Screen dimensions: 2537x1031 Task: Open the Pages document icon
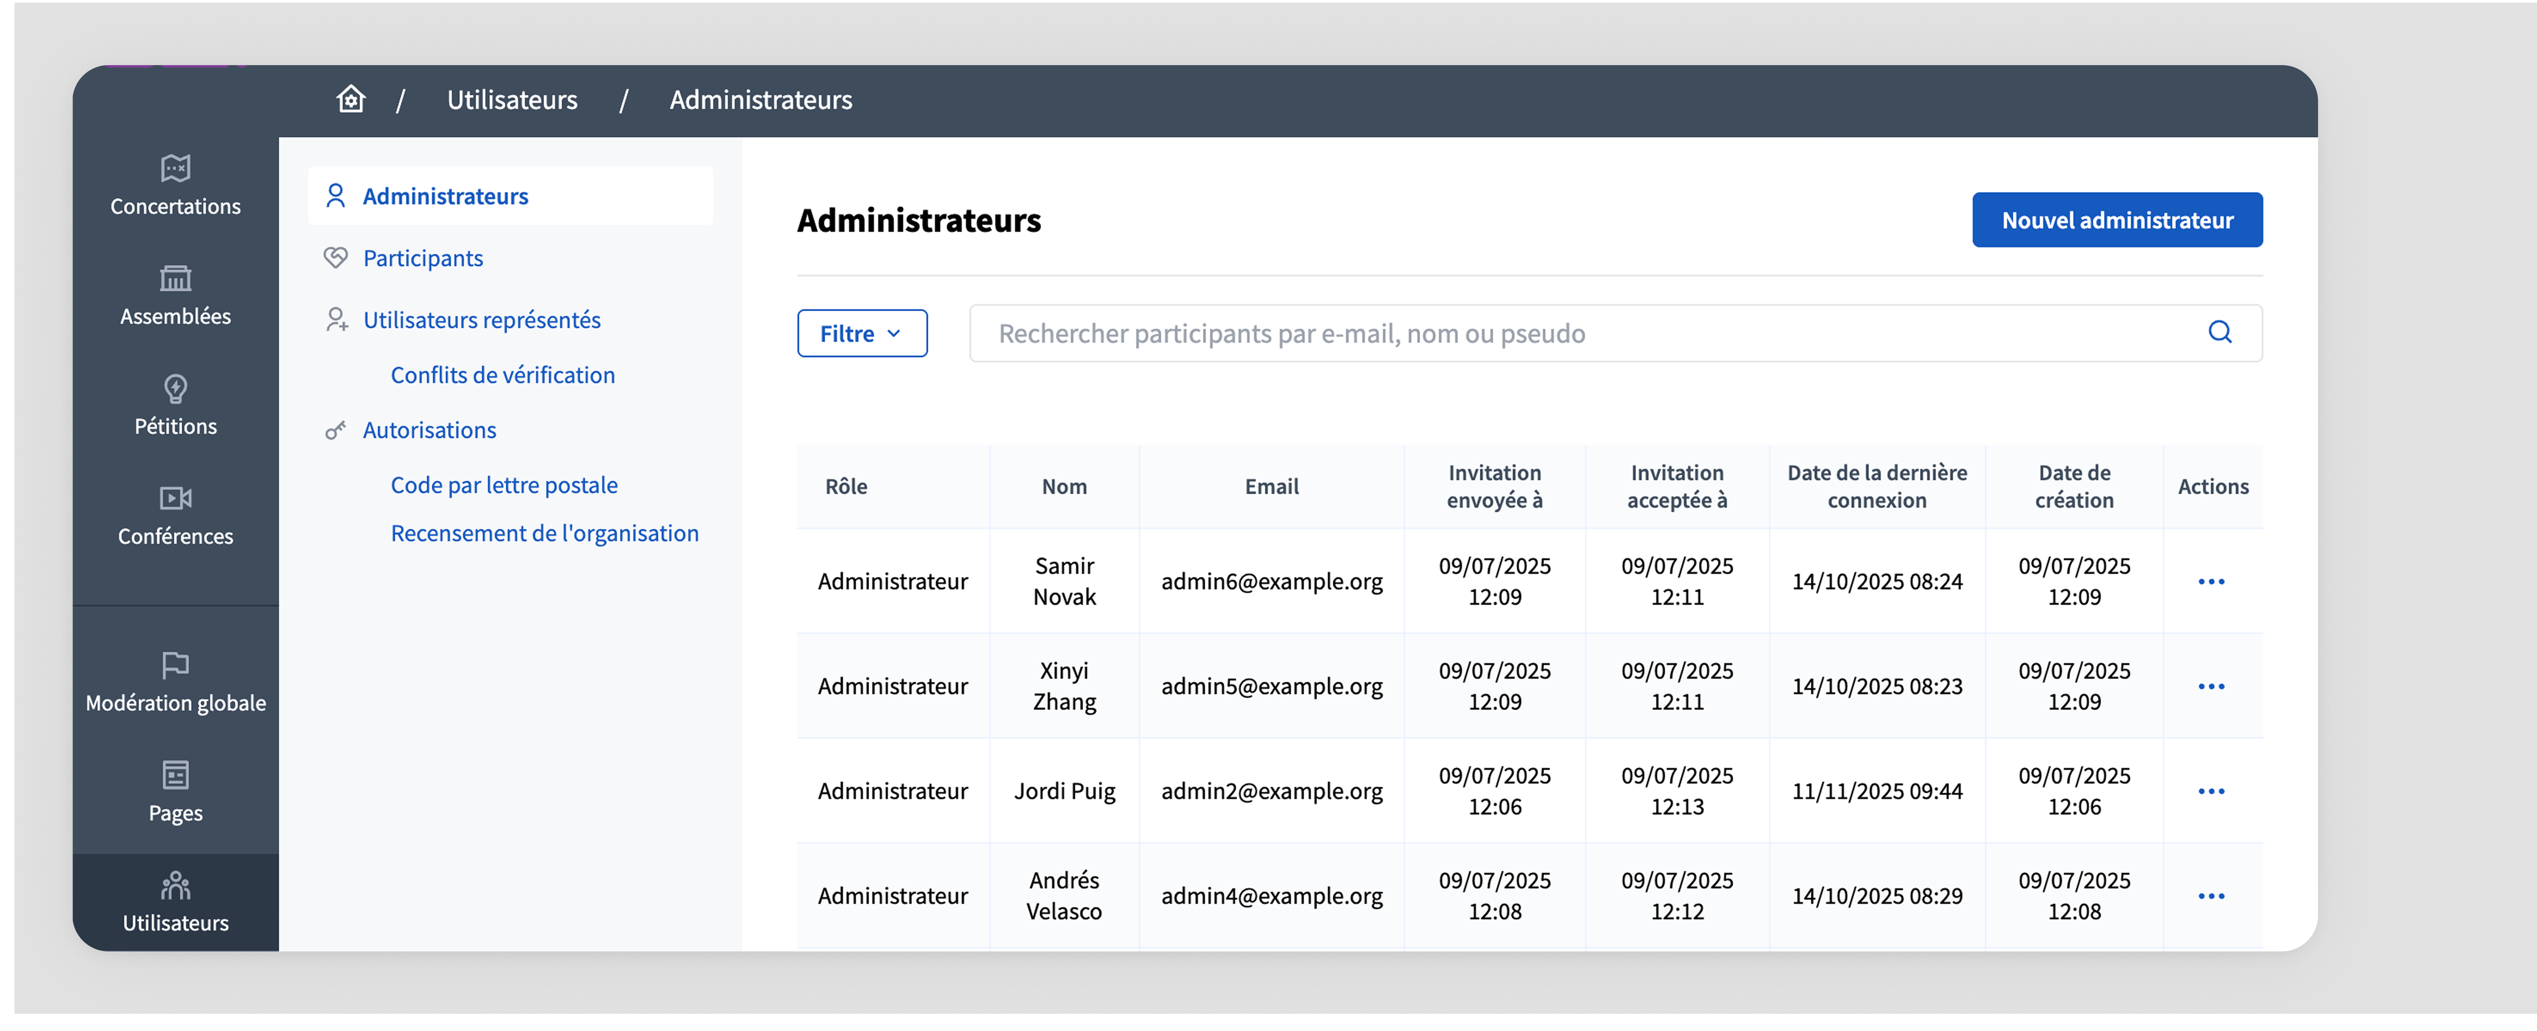[176, 775]
